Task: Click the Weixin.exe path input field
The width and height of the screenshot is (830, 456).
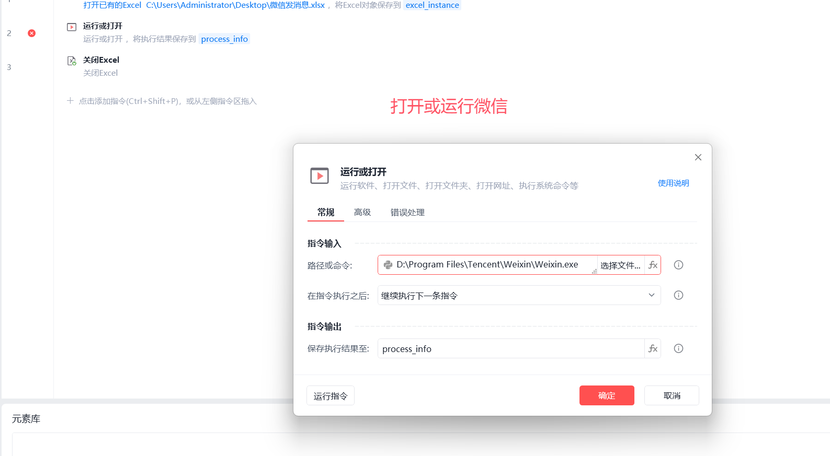Action: point(487,265)
